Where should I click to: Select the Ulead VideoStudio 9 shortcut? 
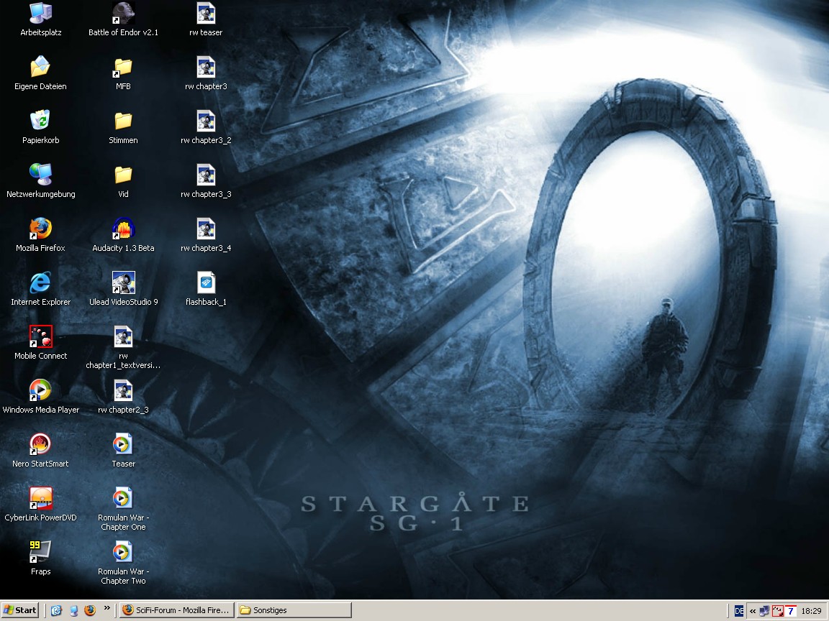coord(123,283)
